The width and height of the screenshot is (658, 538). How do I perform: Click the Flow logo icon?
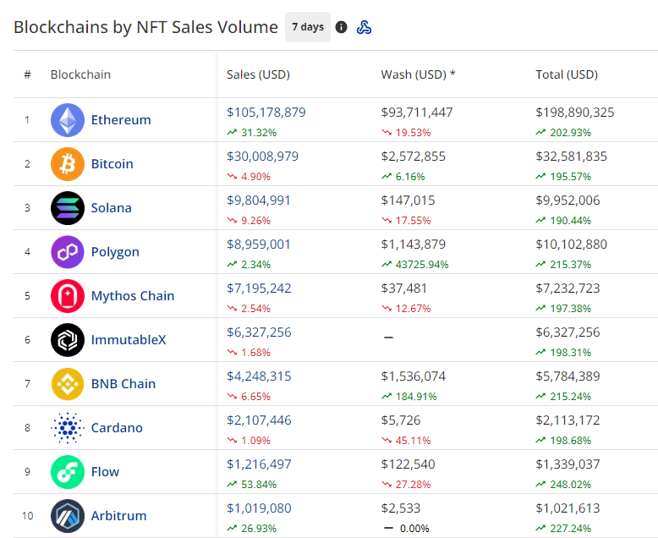click(x=68, y=472)
